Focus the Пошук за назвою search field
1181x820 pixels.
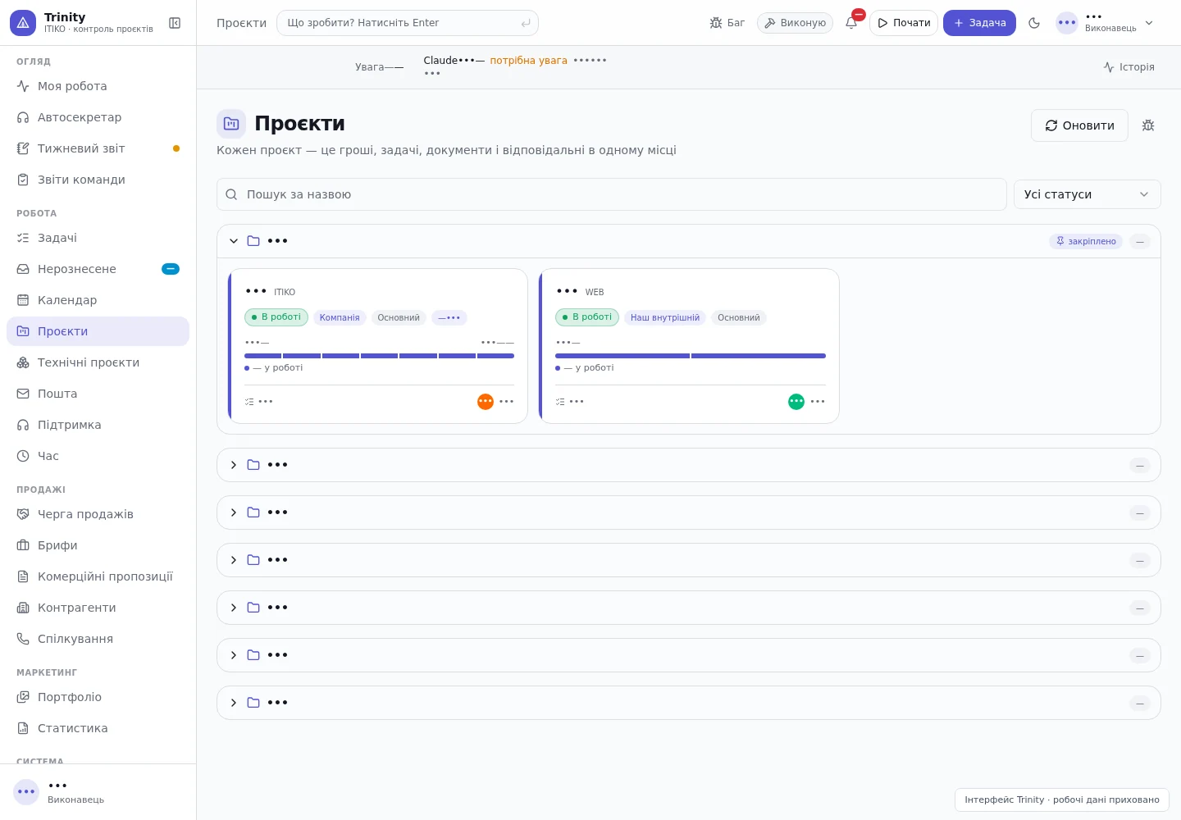pos(612,194)
